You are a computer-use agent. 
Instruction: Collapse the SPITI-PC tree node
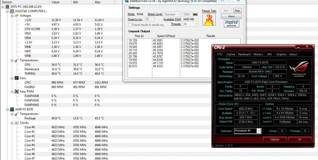pos(3,7)
